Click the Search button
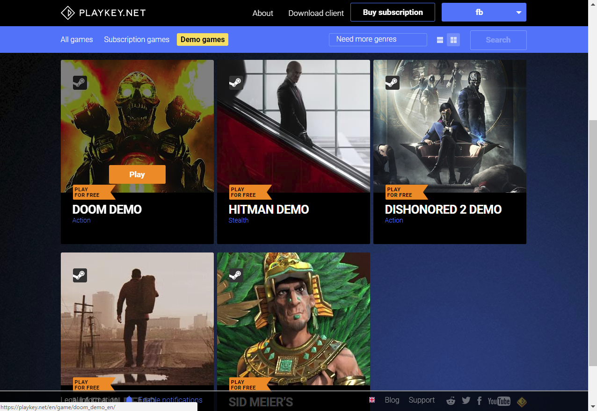597x411 pixels. (x=498, y=40)
